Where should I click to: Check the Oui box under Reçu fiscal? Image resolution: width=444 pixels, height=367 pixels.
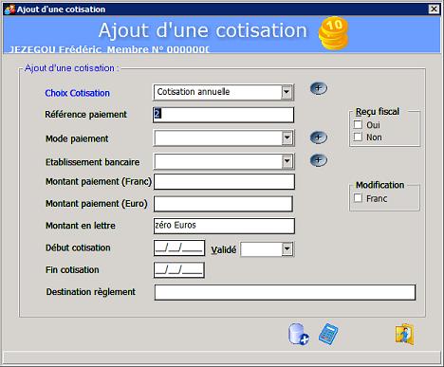pos(358,124)
